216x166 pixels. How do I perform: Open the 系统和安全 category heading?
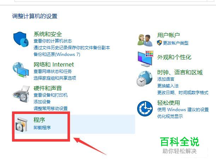48,34
